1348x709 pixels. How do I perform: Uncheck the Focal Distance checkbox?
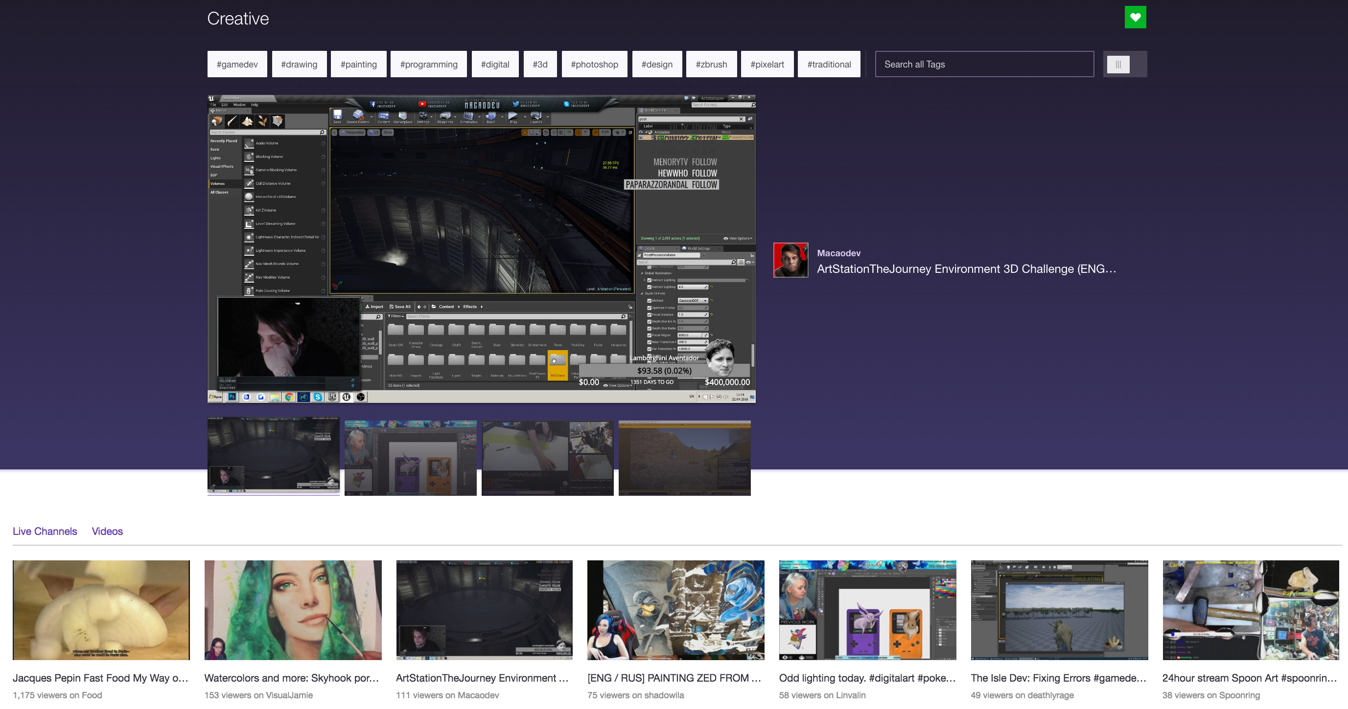pyautogui.click(x=650, y=315)
